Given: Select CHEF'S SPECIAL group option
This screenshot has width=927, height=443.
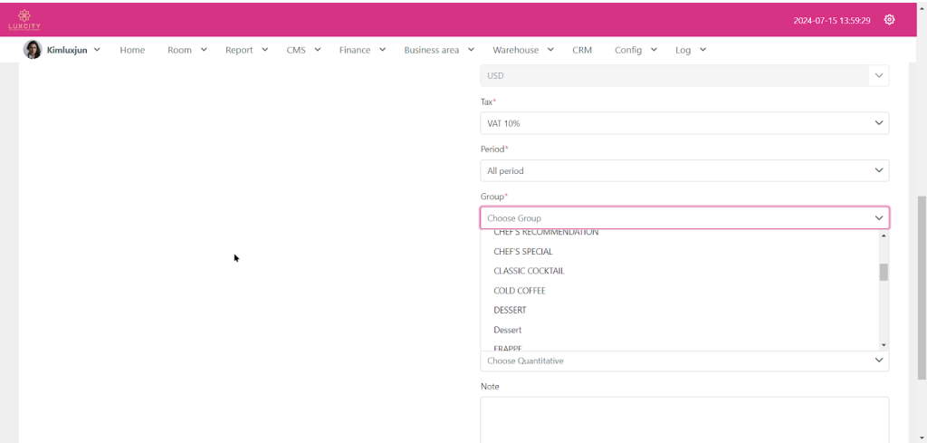Looking at the screenshot, I should click(522, 252).
